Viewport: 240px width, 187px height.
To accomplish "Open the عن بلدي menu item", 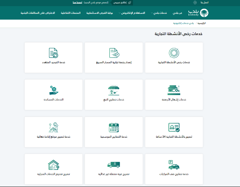I will [178, 13].
